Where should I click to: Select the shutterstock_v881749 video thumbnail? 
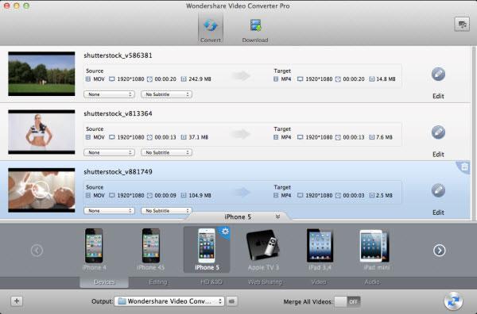click(41, 190)
